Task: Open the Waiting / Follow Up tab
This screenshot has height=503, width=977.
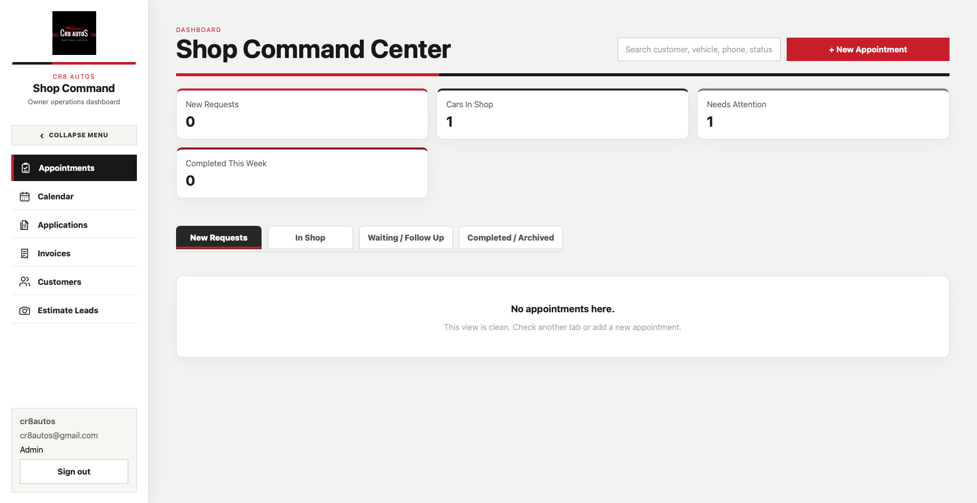Action: [x=406, y=238]
